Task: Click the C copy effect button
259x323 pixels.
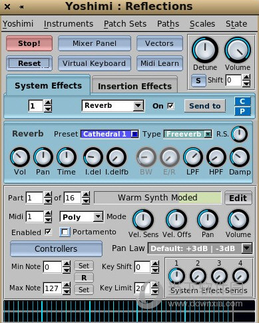Action: (242, 101)
